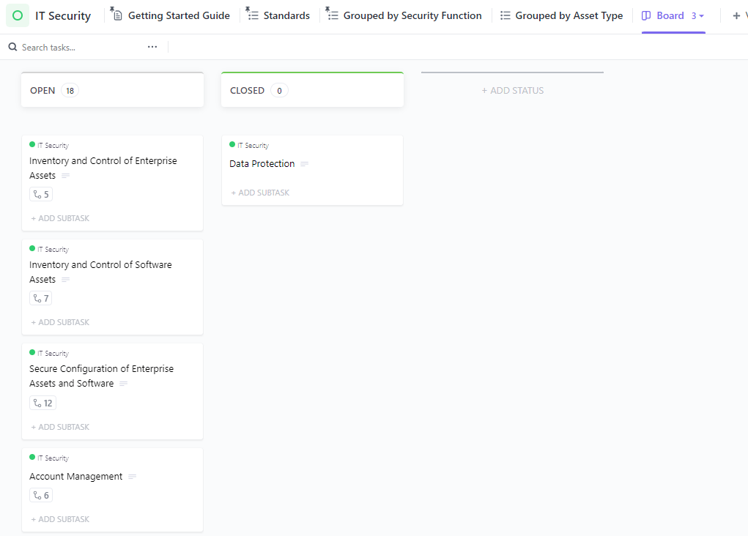The height and width of the screenshot is (536, 748).
Task: Expand 5 subtasks on Inventory of Enterprise Assets
Action: [x=41, y=195]
